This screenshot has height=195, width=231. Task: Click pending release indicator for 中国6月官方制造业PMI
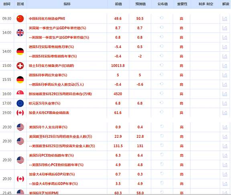tap(162, 18)
